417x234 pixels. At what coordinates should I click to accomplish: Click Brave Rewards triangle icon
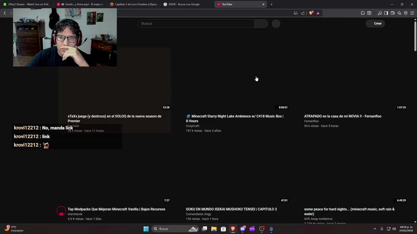(318, 13)
